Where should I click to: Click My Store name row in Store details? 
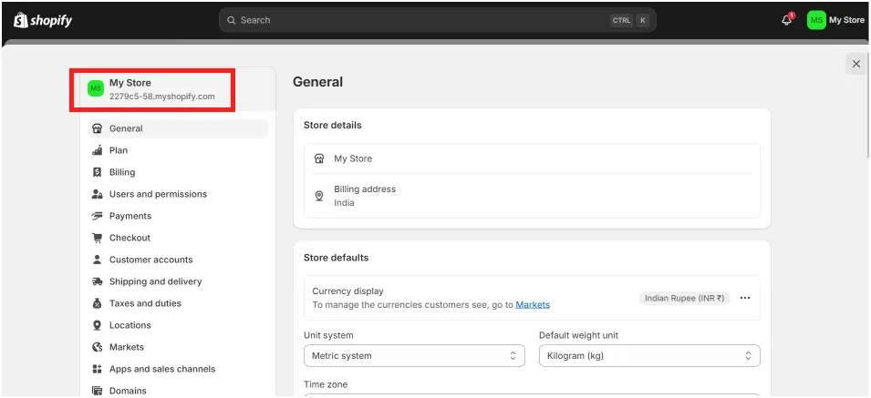pos(532,158)
